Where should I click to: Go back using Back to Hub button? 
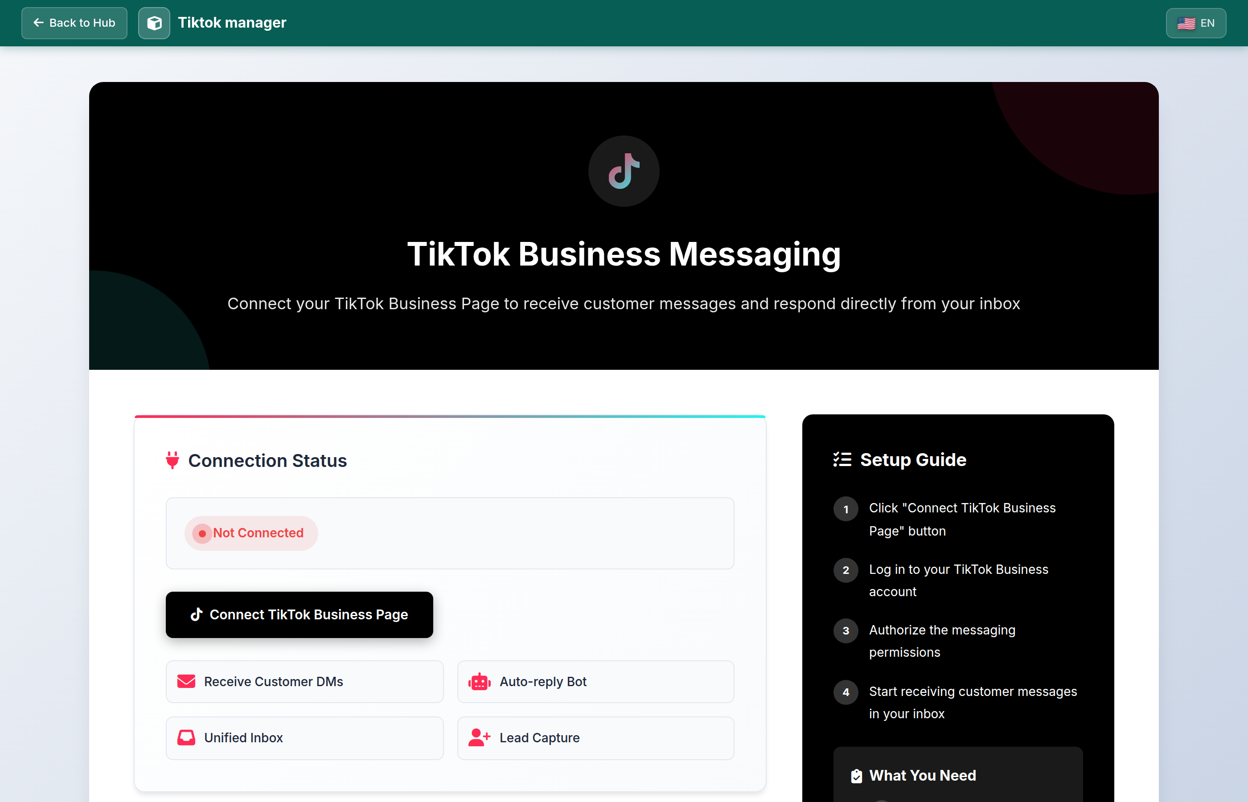pyautogui.click(x=74, y=23)
